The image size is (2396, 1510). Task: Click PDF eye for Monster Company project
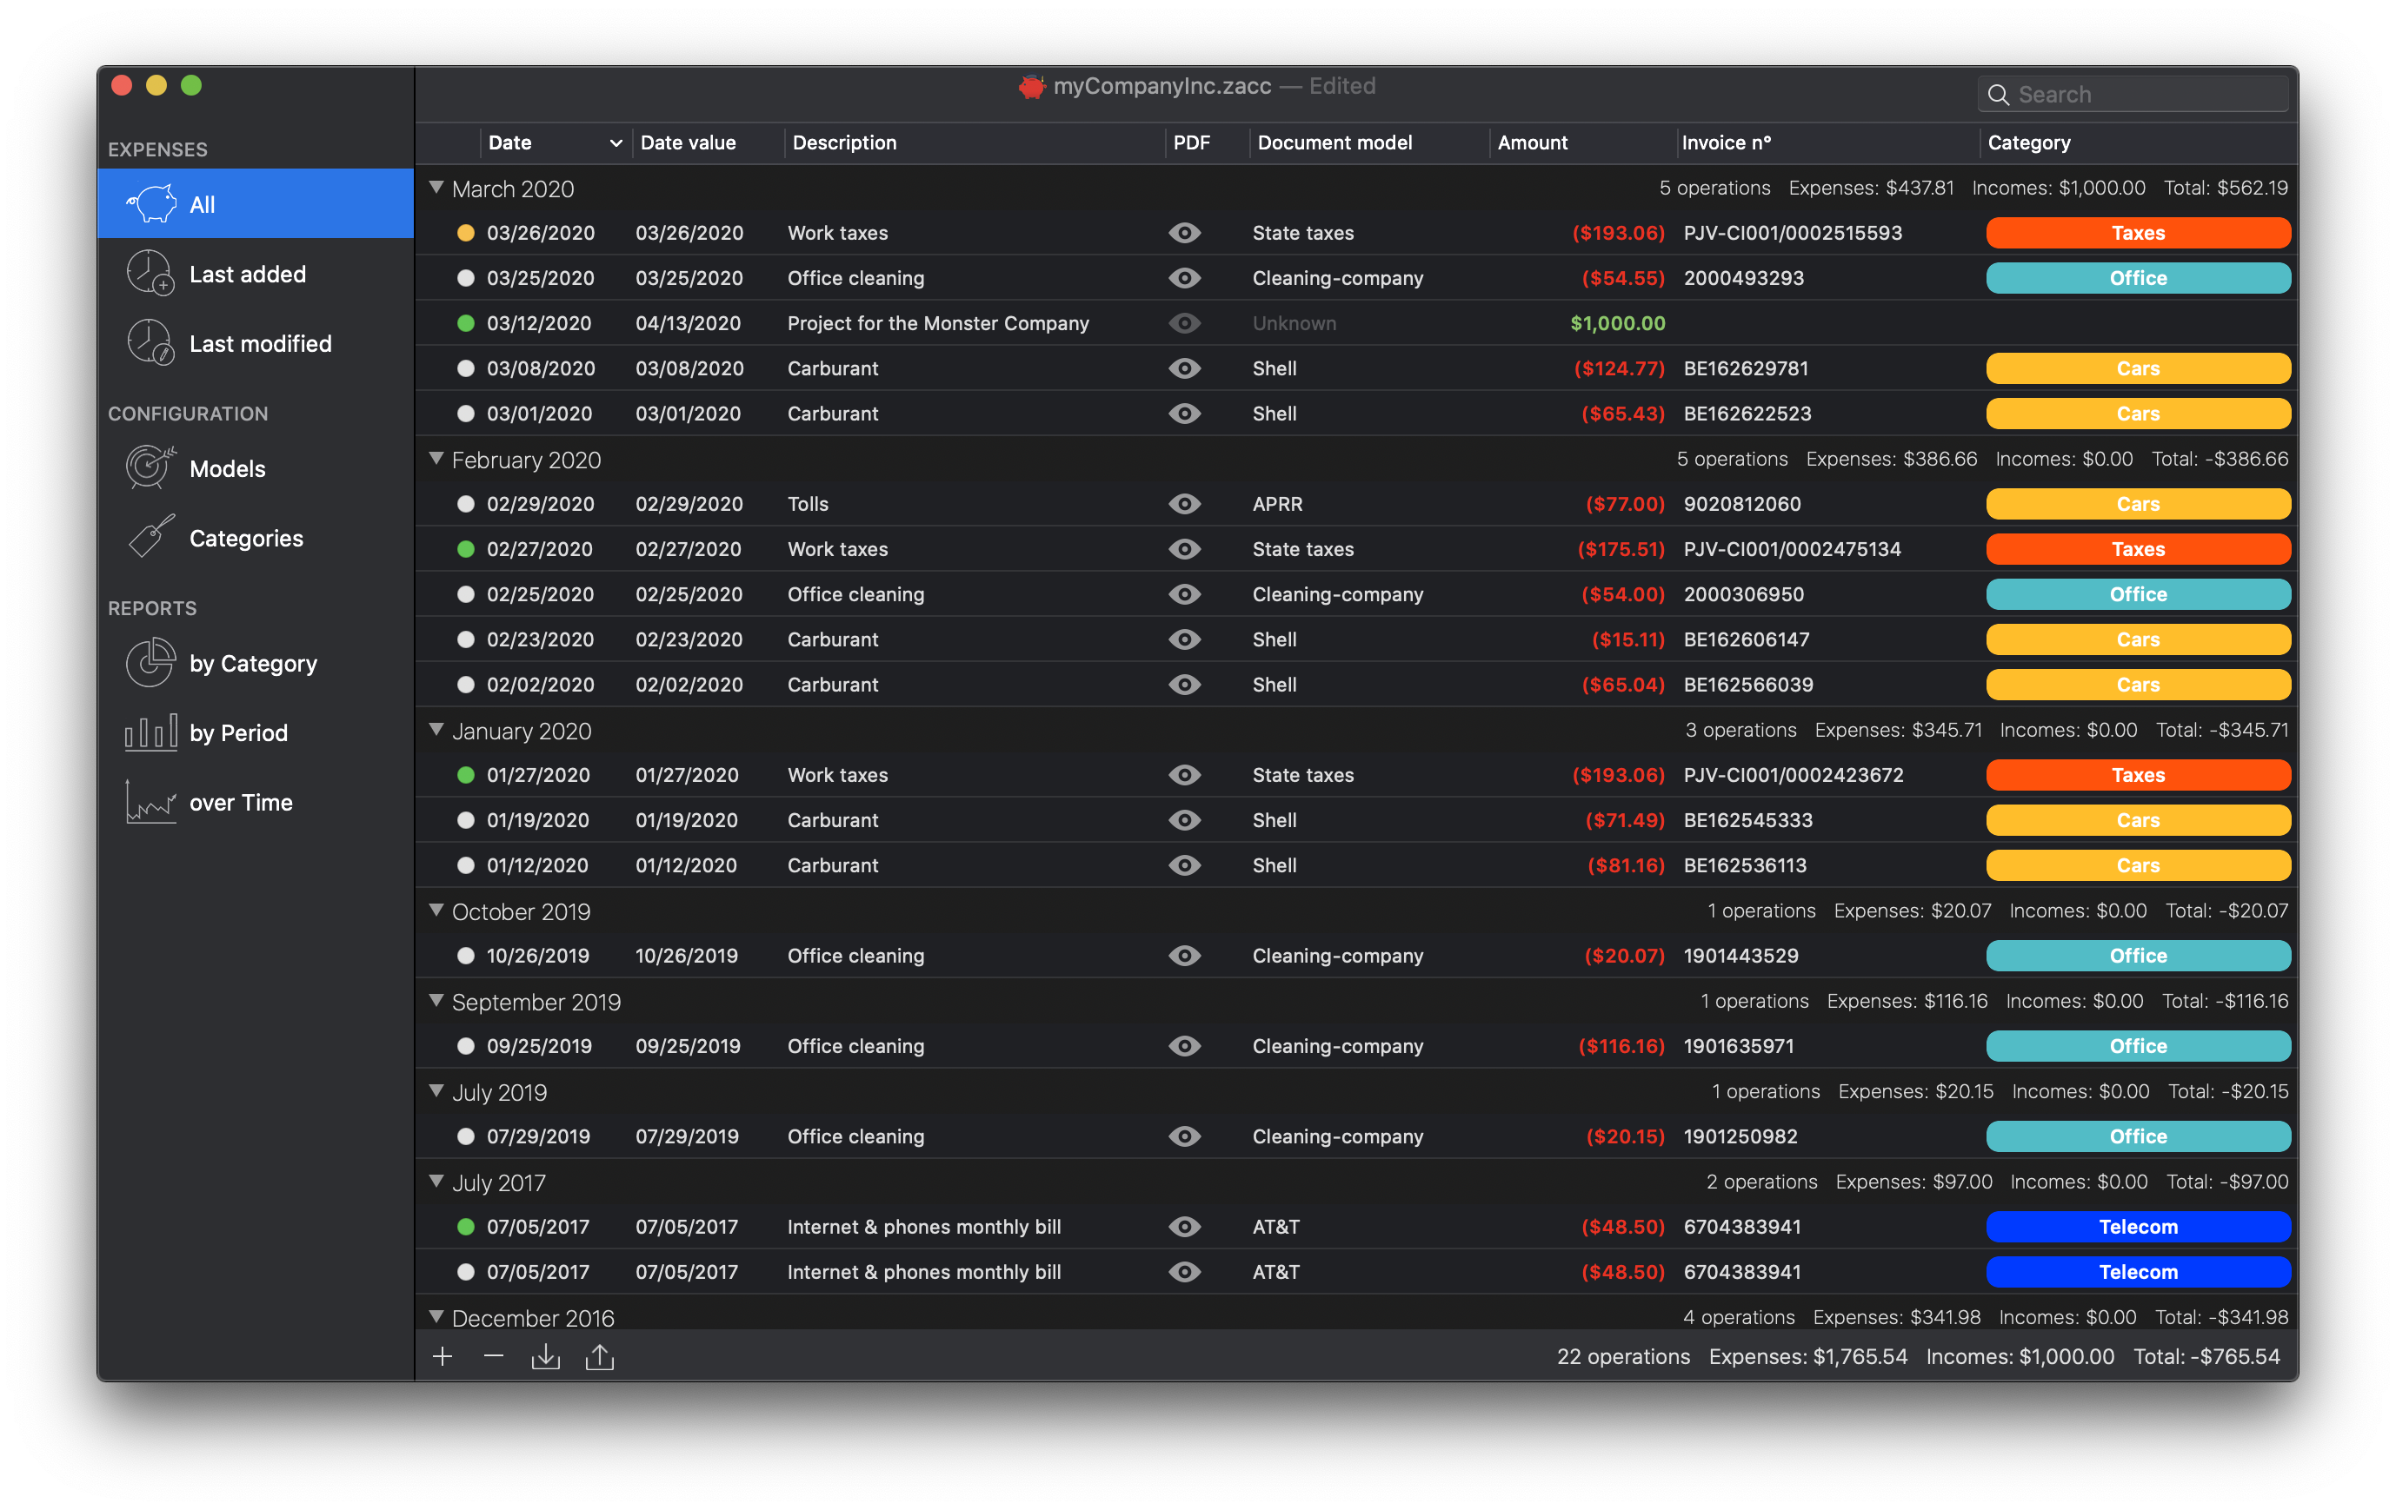pyautogui.click(x=1184, y=323)
